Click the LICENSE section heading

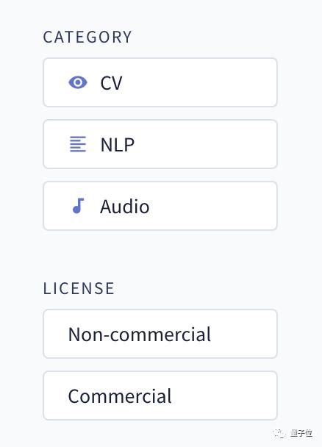pos(79,288)
